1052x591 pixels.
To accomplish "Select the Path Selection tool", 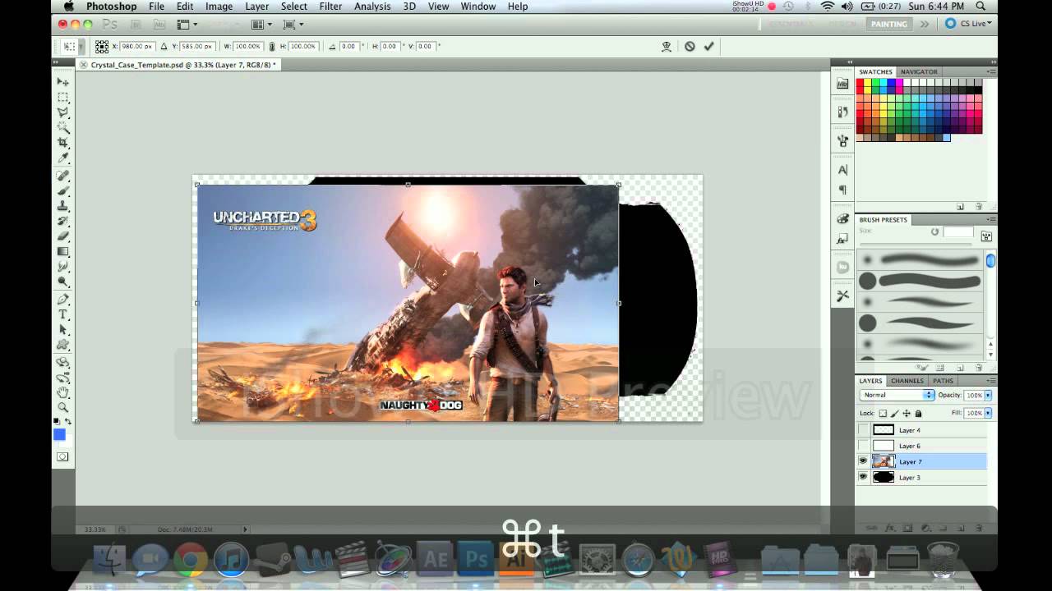I will pyautogui.click(x=62, y=330).
